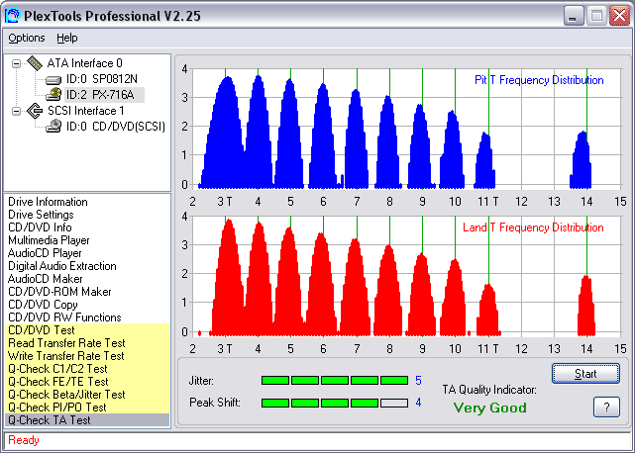This screenshot has height=453, width=635.
Task: Open CD/DVD Info function
Action: (40, 227)
